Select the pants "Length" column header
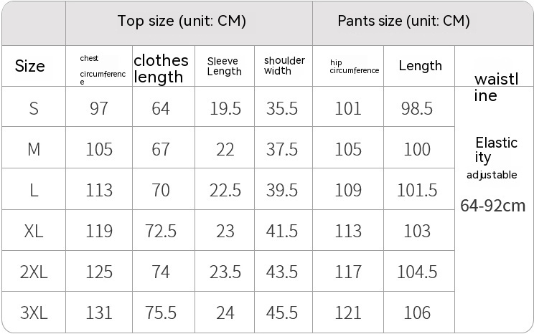The image size is (534, 334). (420, 66)
